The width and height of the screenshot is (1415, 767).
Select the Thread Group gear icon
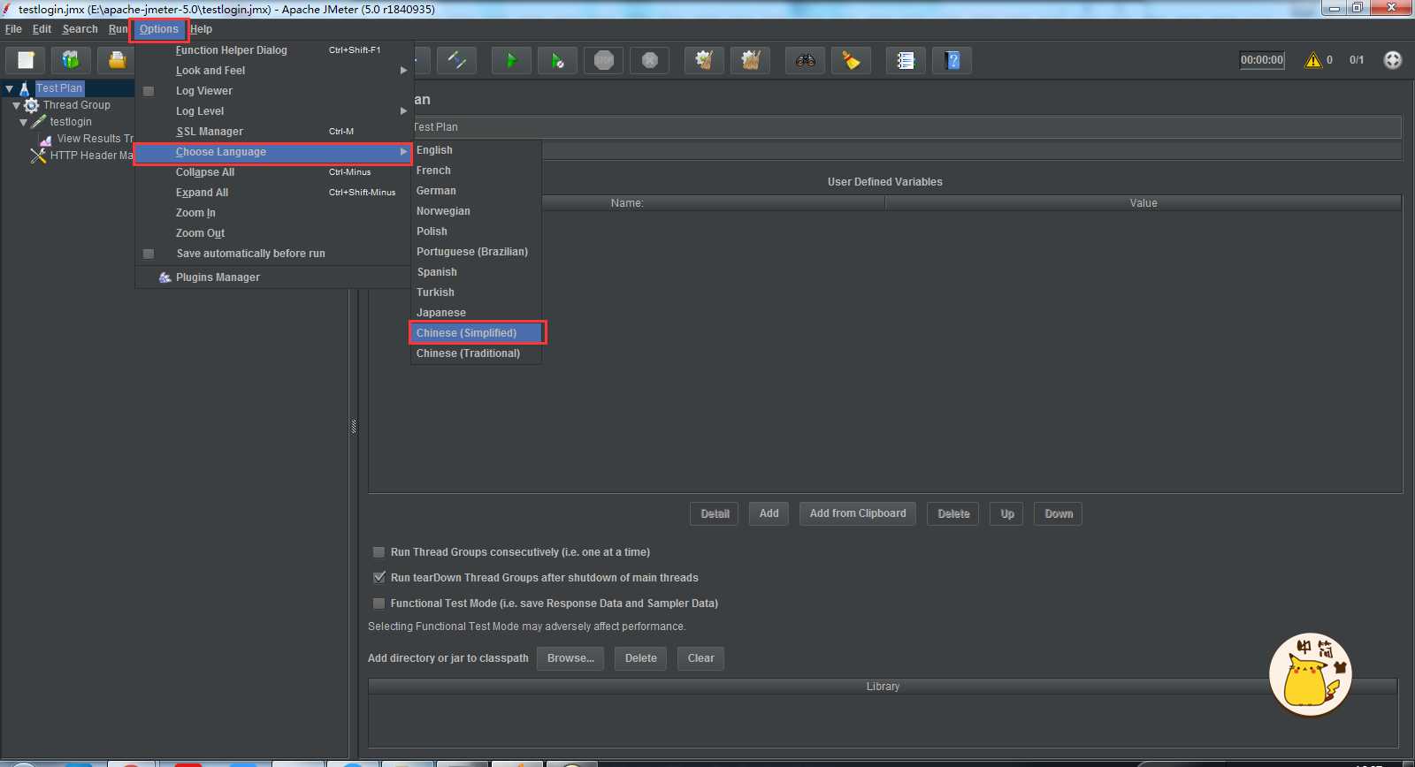click(32, 105)
